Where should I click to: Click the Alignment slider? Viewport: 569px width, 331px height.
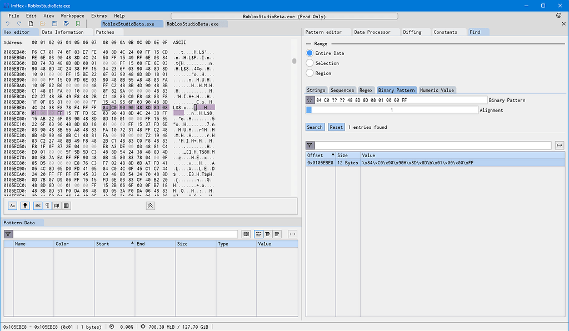point(391,110)
